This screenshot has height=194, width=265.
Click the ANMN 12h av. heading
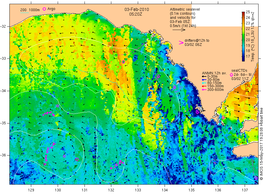click(x=214, y=73)
